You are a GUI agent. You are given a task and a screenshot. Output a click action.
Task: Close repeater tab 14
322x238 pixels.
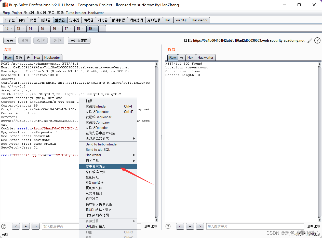[35, 29]
